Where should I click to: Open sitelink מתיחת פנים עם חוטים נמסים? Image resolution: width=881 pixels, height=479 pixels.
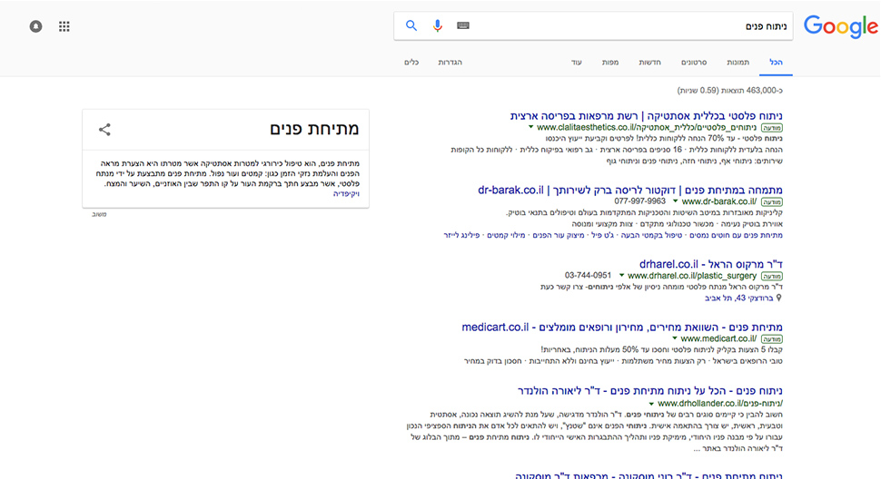736,235
